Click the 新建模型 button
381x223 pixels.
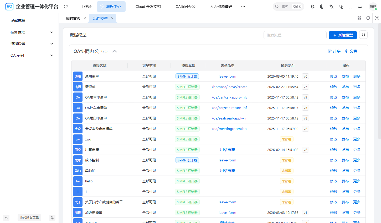coord(343,35)
